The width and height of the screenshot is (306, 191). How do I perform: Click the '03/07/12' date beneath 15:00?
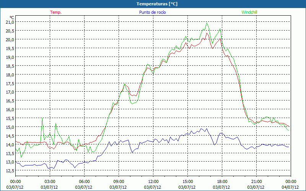187,188
